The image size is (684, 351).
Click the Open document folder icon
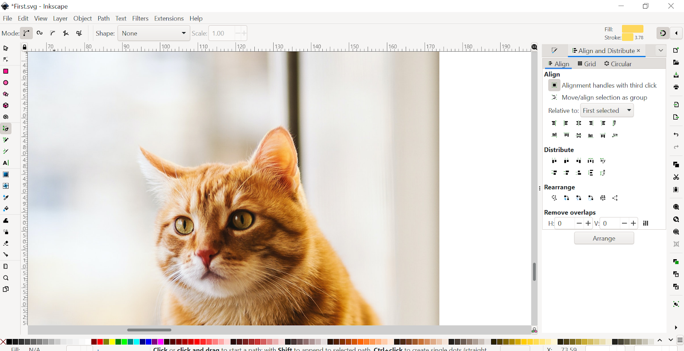coord(676,63)
